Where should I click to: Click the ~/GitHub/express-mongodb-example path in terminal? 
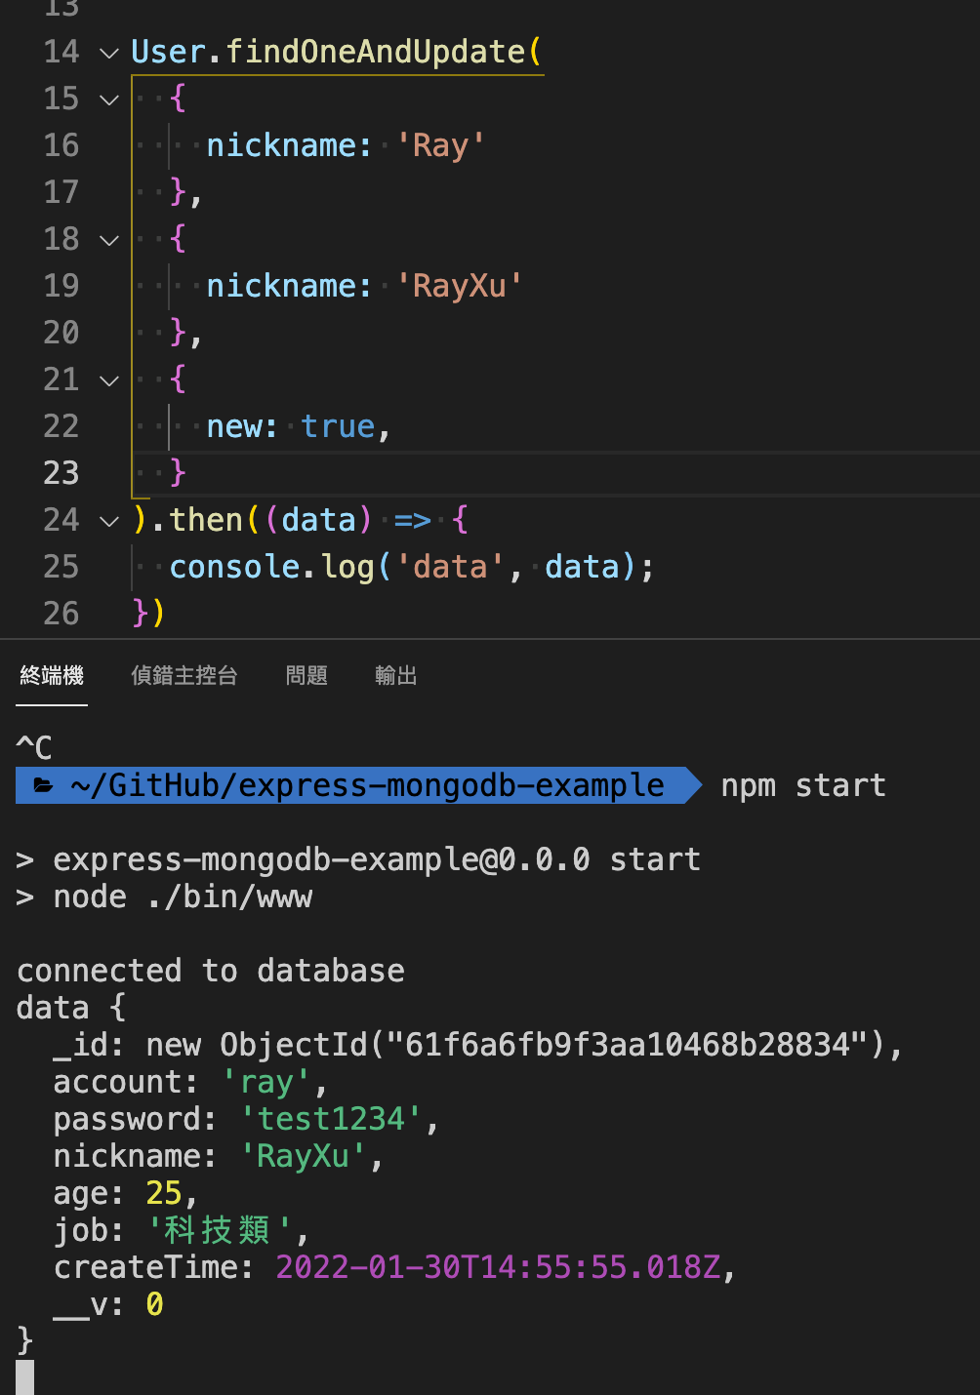(x=367, y=785)
